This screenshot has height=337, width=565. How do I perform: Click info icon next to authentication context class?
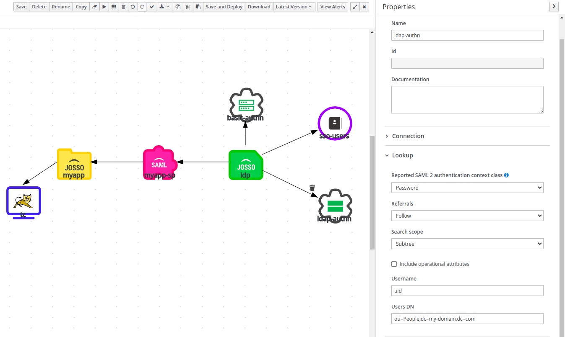pos(506,175)
